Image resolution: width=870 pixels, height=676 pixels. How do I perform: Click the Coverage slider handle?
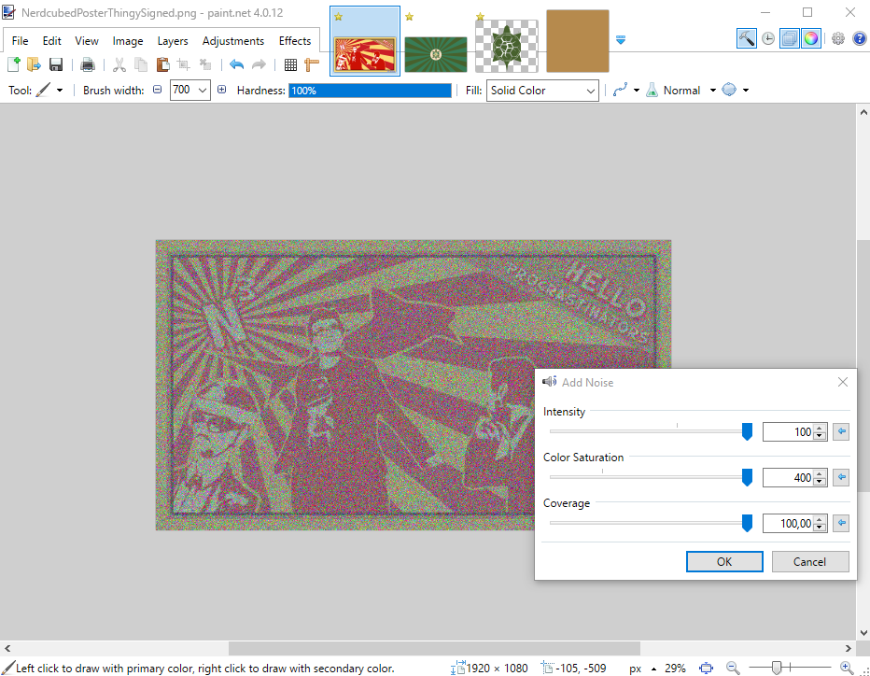click(x=747, y=523)
